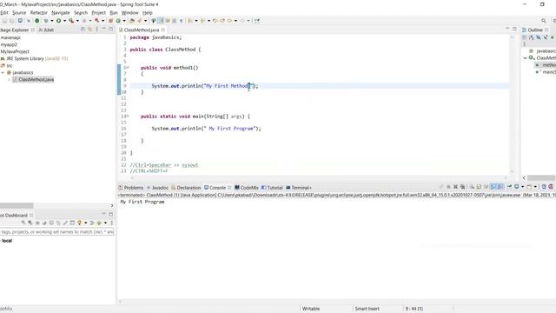Switch to the Javadoc tab
Screen dimensions: 556x313
pyautogui.click(x=157, y=188)
